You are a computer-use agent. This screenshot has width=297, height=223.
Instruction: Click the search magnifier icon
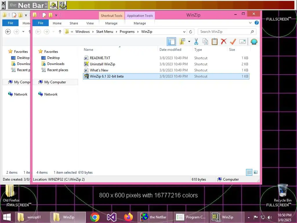pos(252,32)
